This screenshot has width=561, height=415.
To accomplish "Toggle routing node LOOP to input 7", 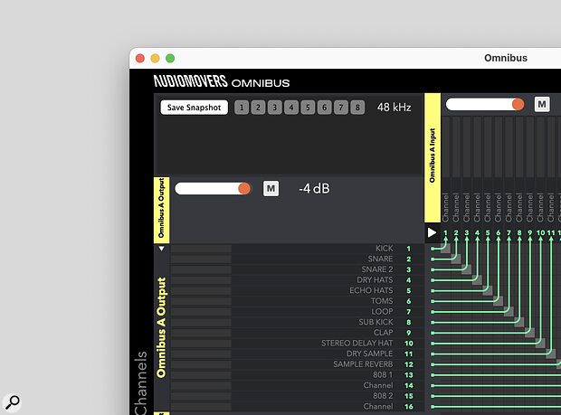I will tap(509, 312).
